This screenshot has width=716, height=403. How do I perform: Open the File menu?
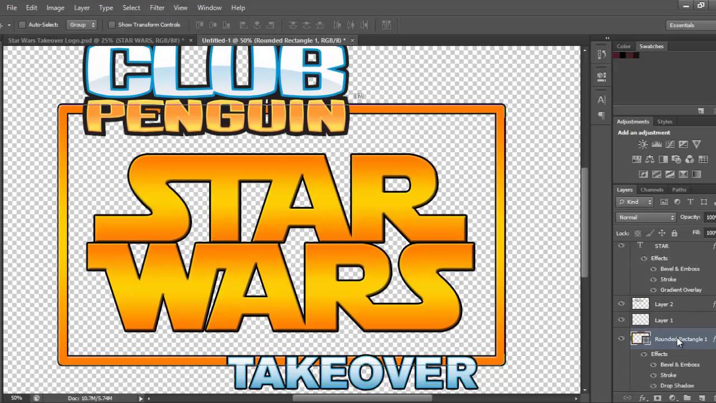click(x=11, y=8)
